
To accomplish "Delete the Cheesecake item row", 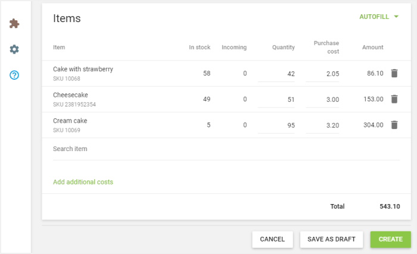I will tap(394, 99).
